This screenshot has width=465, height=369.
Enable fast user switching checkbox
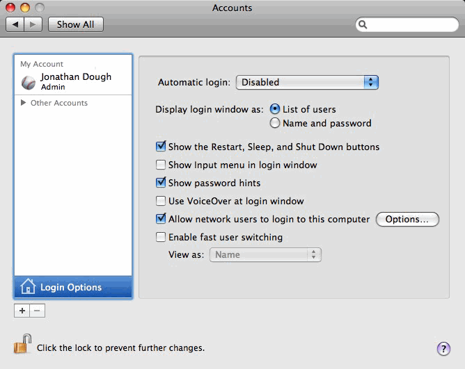coord(161,237)
